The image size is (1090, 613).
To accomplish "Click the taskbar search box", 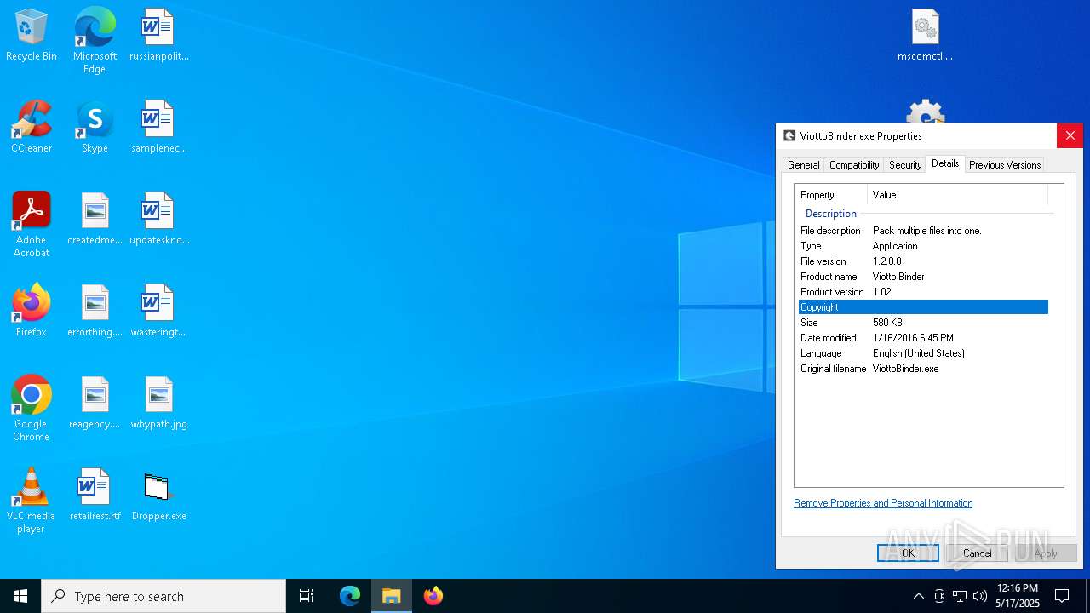I will click(163, 596).
